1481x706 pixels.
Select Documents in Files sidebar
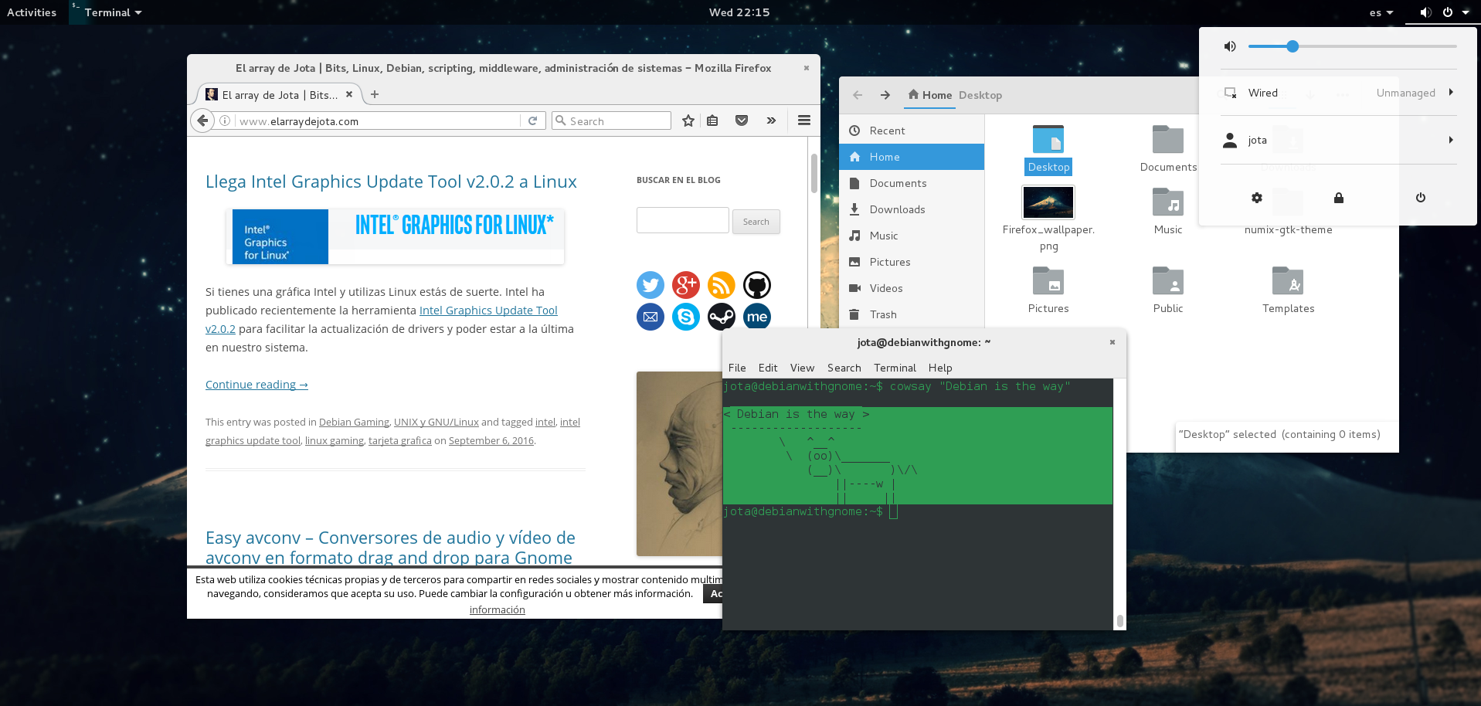click(x=912, y=183)
